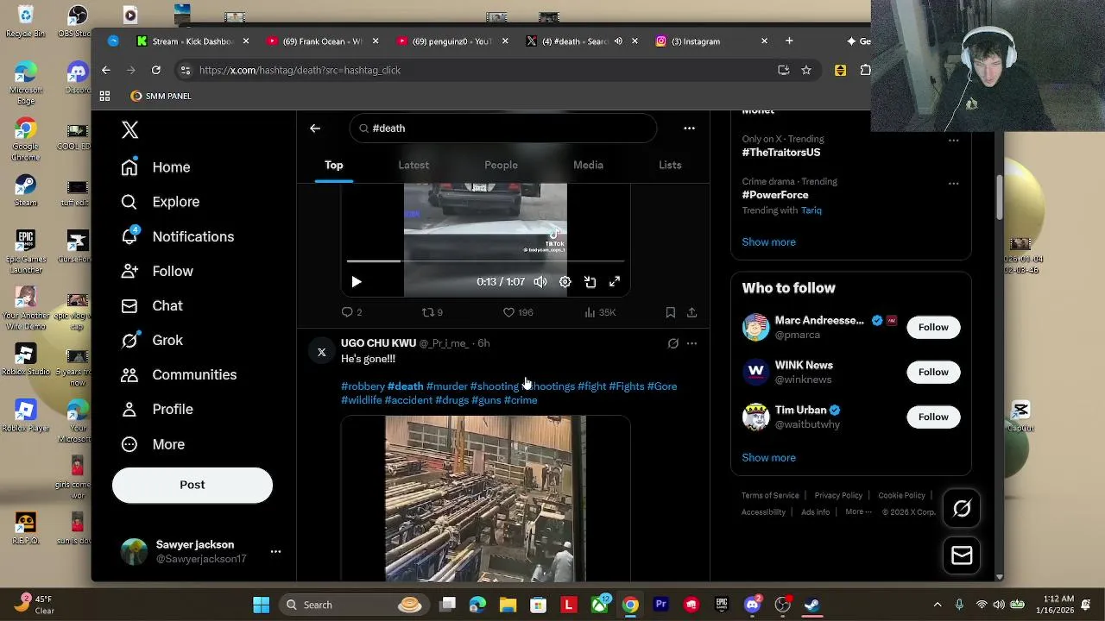1105x621 pixels.
Task: Open Grok in X sidebar
Action: (152, 340)
